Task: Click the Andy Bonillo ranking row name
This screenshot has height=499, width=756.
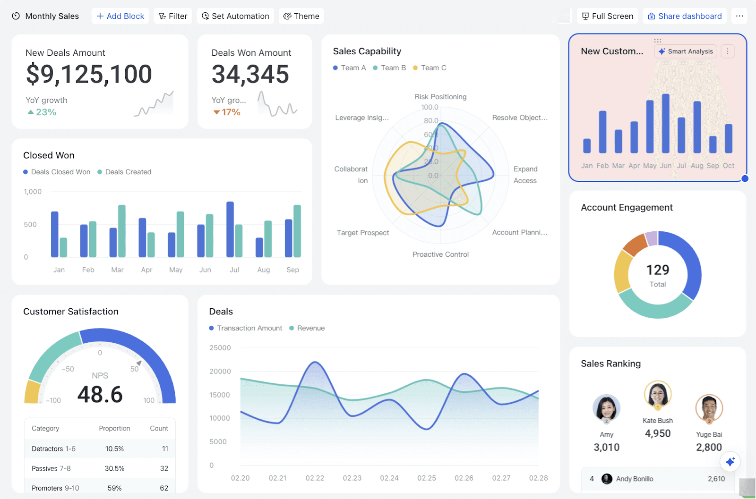Action: (x=635, y=479)
